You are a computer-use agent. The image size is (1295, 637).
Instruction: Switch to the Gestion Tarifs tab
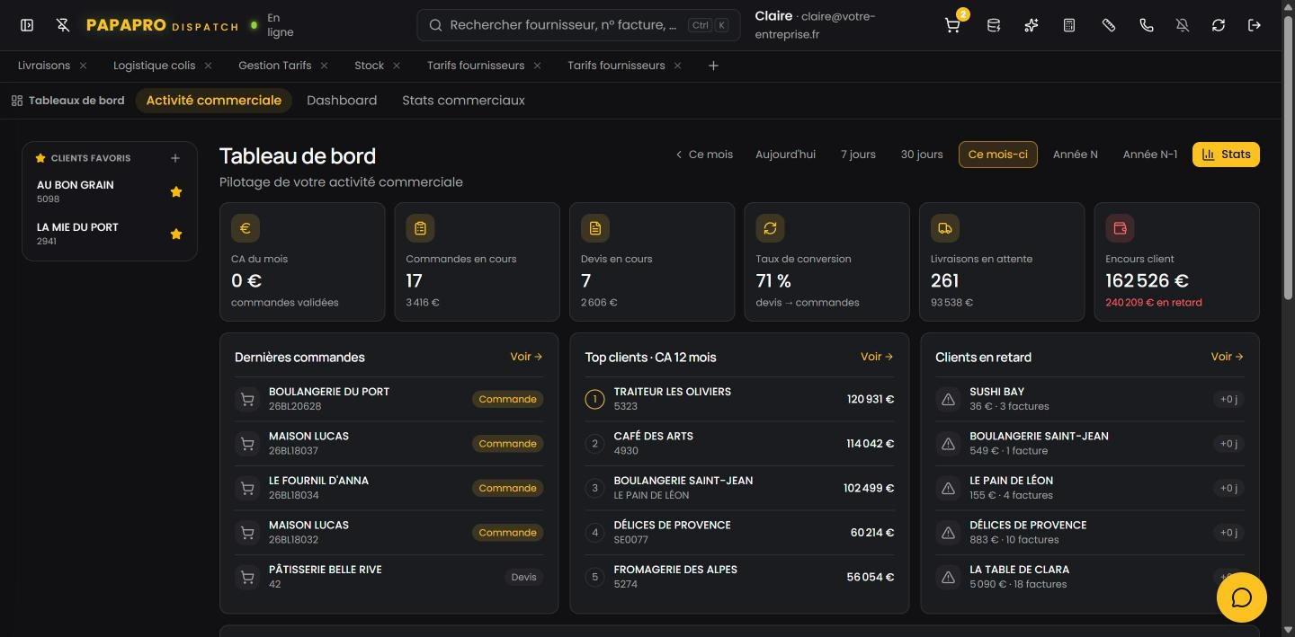[274, 66]
